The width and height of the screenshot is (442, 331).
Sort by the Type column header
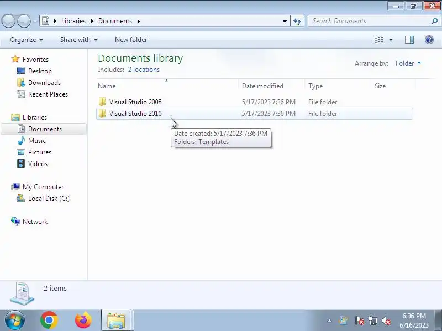tap(338, 86)
